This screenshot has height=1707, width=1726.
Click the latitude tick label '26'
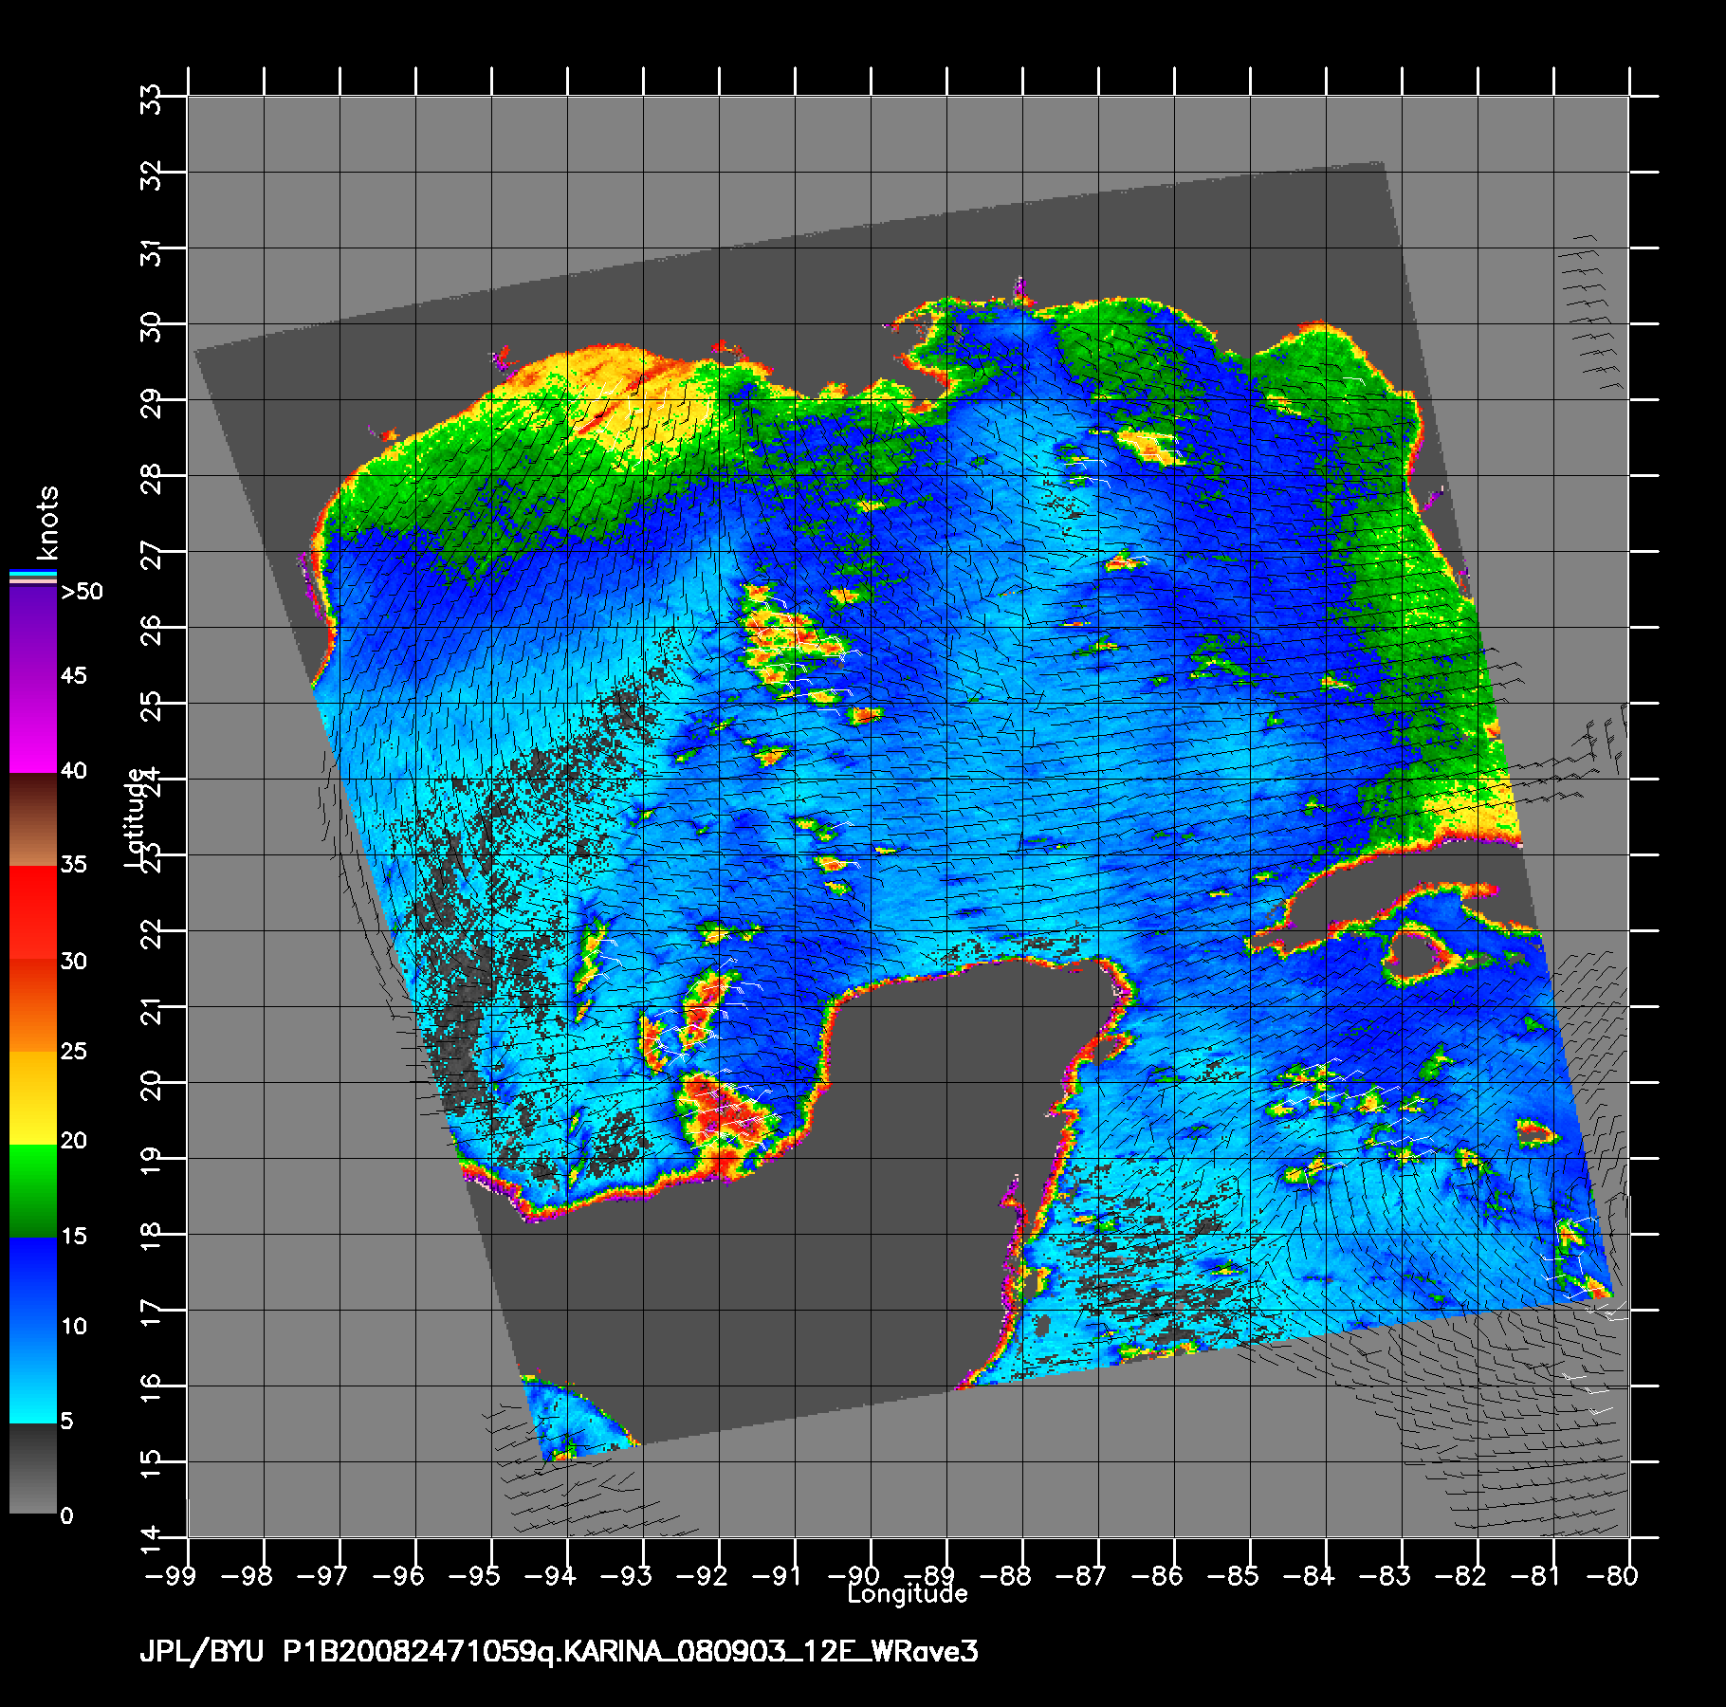click(152, 629)
